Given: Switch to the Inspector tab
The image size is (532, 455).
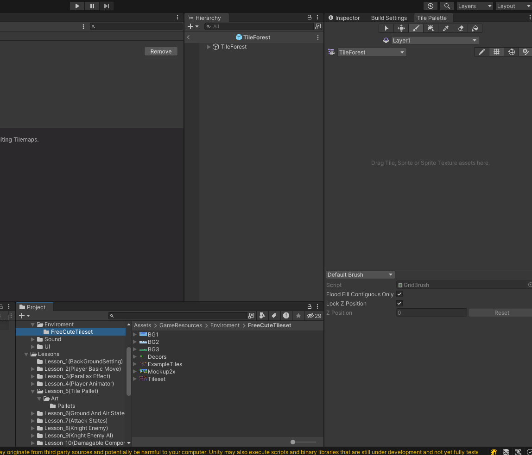Looking at the screenshot, I should coord(344,18).
